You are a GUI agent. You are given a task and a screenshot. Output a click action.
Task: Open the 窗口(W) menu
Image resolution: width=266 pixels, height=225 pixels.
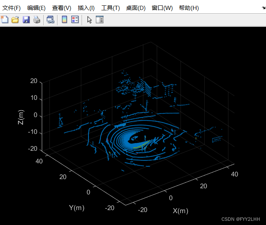(162, 8)
